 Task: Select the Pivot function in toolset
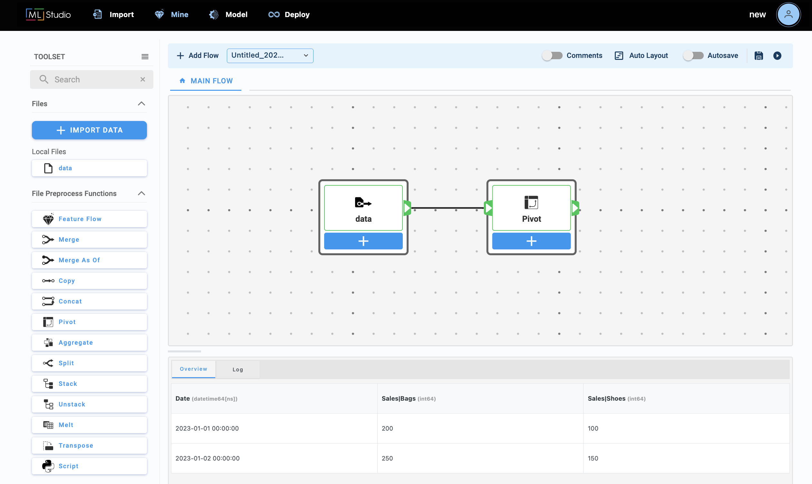[x=89, y=322]
